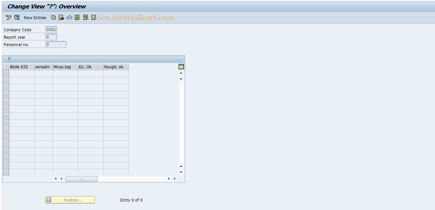Click the sorszám column header
This screenshot has height=210, width=435.
click(43, 67)
